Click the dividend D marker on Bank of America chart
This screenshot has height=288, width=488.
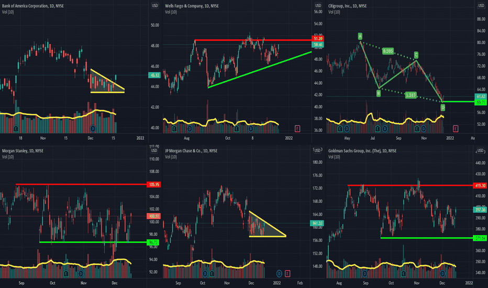93,128
